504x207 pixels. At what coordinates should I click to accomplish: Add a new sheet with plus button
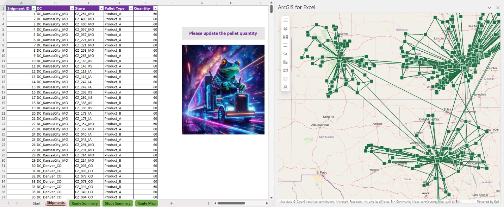pos(172,203)
